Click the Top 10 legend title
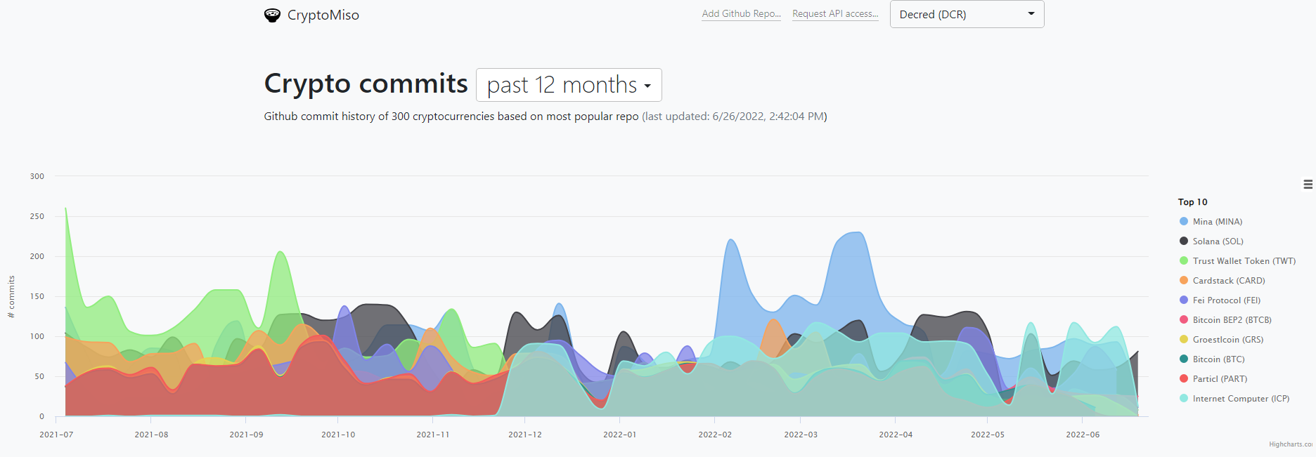Screen dimensions: 1316x457 point(1193,202)
